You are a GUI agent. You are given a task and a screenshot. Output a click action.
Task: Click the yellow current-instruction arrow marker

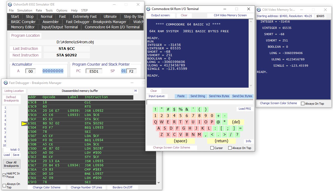pyautogui.click(x=24, y=123)
